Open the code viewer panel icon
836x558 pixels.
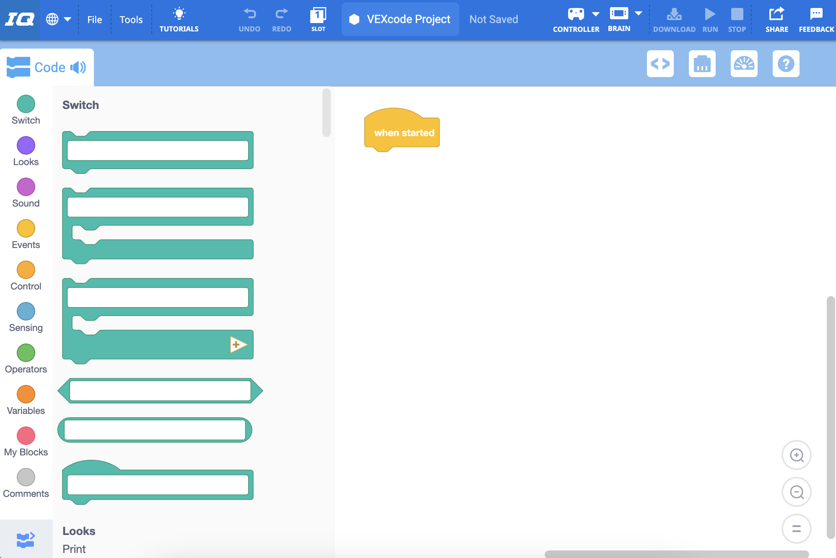[660, 64]
